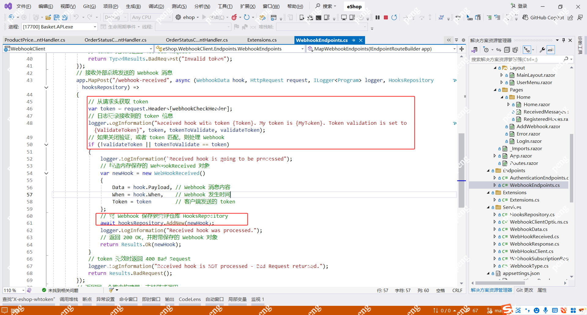Open the MapWebhookEndpoints member dropdown
This screenshot has height=315, width=587.
(x=382, y=49)
